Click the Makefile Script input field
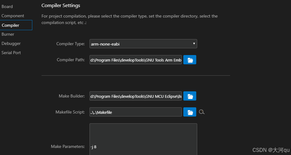Screen dimensions: 291x155 point(136,112)
